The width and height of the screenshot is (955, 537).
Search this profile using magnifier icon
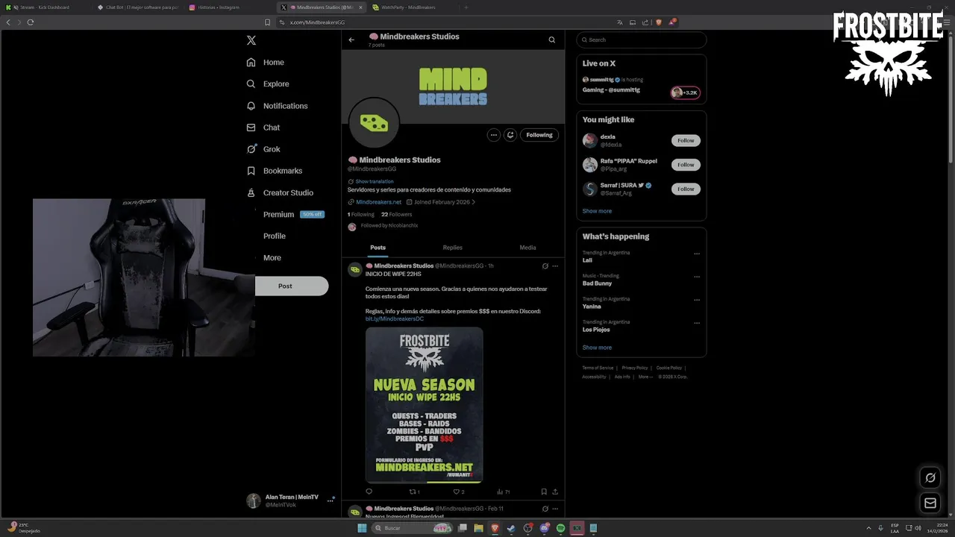[x=552, y=40]
